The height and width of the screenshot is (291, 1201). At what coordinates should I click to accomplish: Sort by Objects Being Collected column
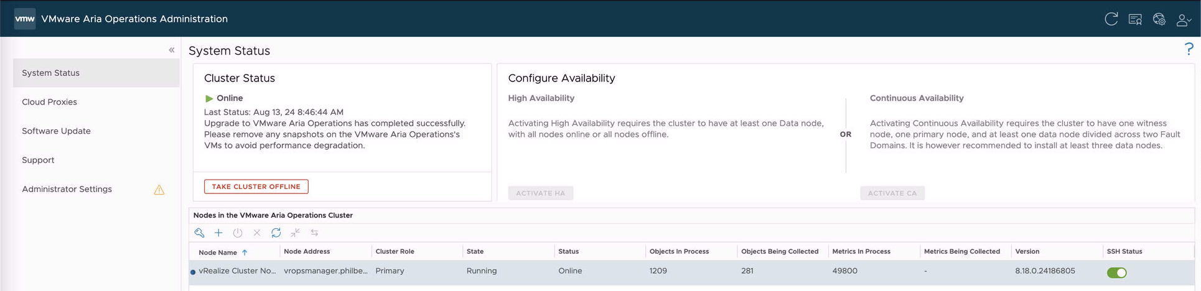(780, 251)
